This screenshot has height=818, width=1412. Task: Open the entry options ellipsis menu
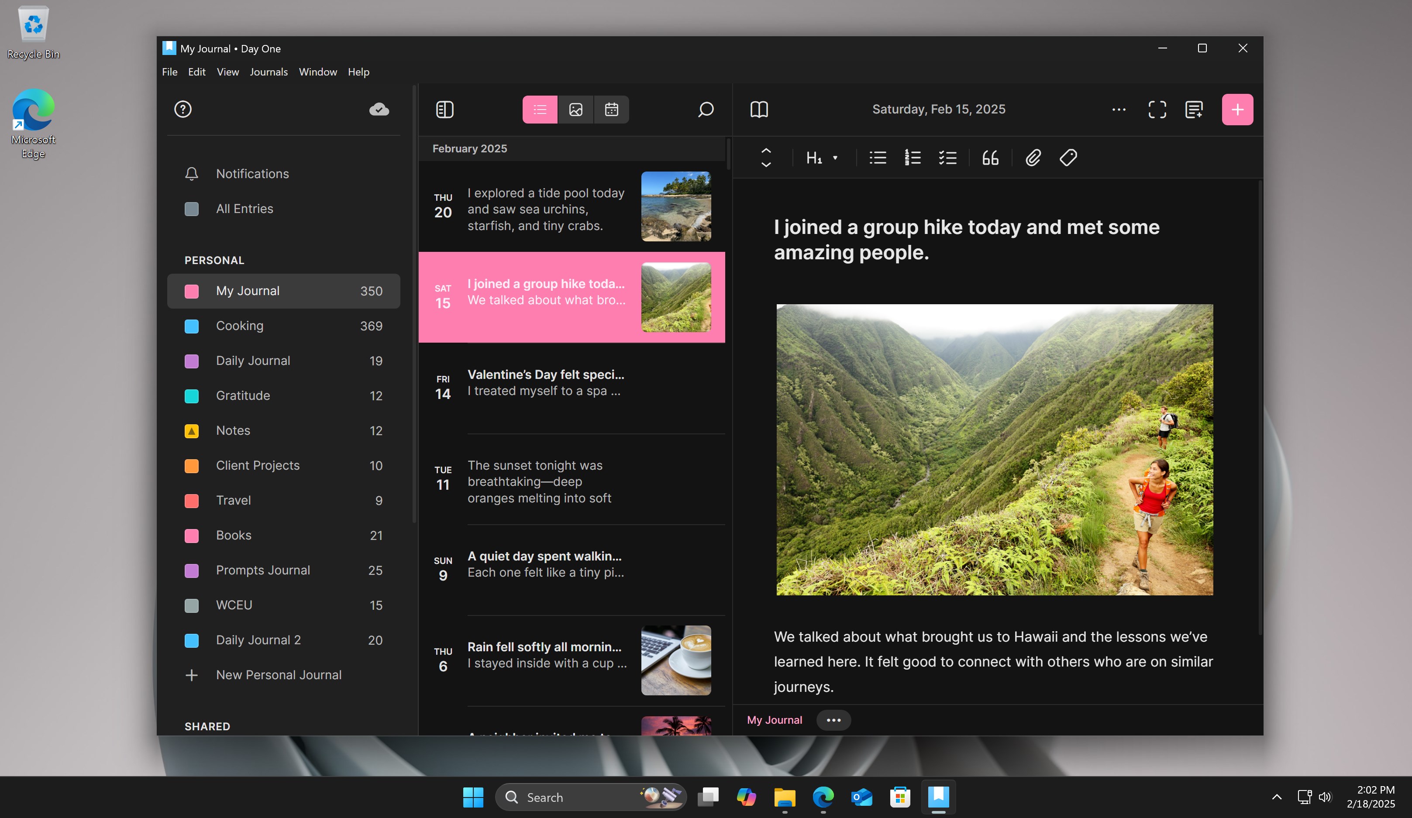tap(1119, 109)
